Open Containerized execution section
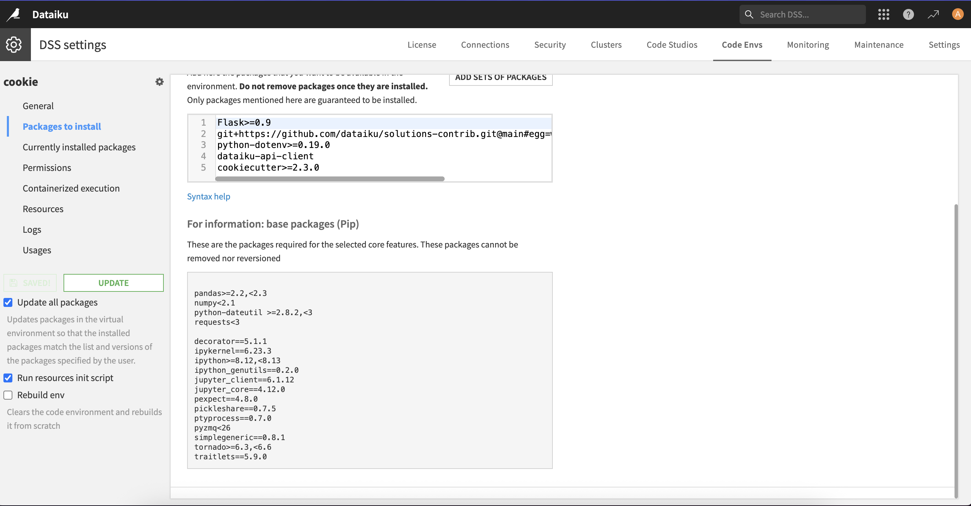The width and height of the screenshot is (971, 506). point(71,188)
